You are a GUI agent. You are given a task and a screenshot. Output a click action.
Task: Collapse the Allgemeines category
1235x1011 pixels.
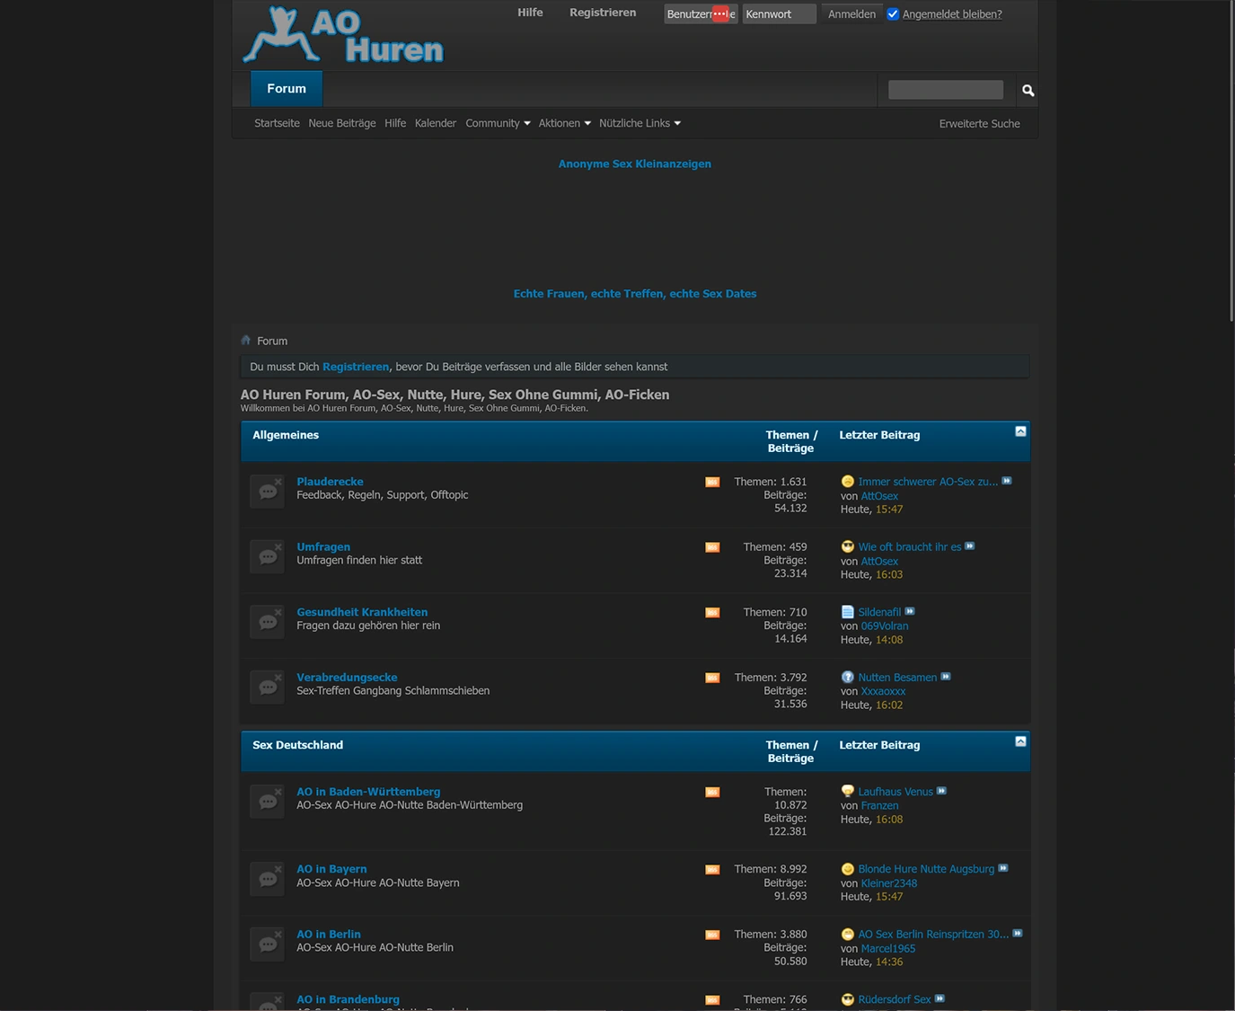(1020, 431)
